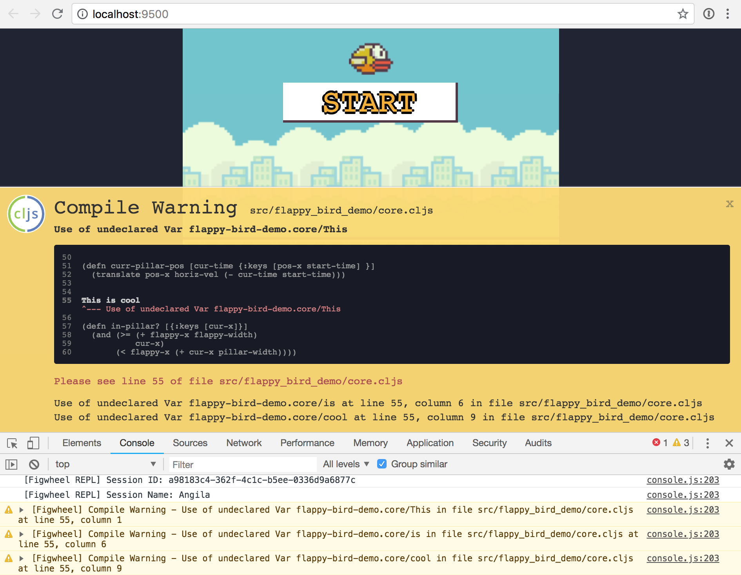Open console.js:203 link for Session ID row
The width and height of the screenshot is (741, 575).
pos(683,480)
